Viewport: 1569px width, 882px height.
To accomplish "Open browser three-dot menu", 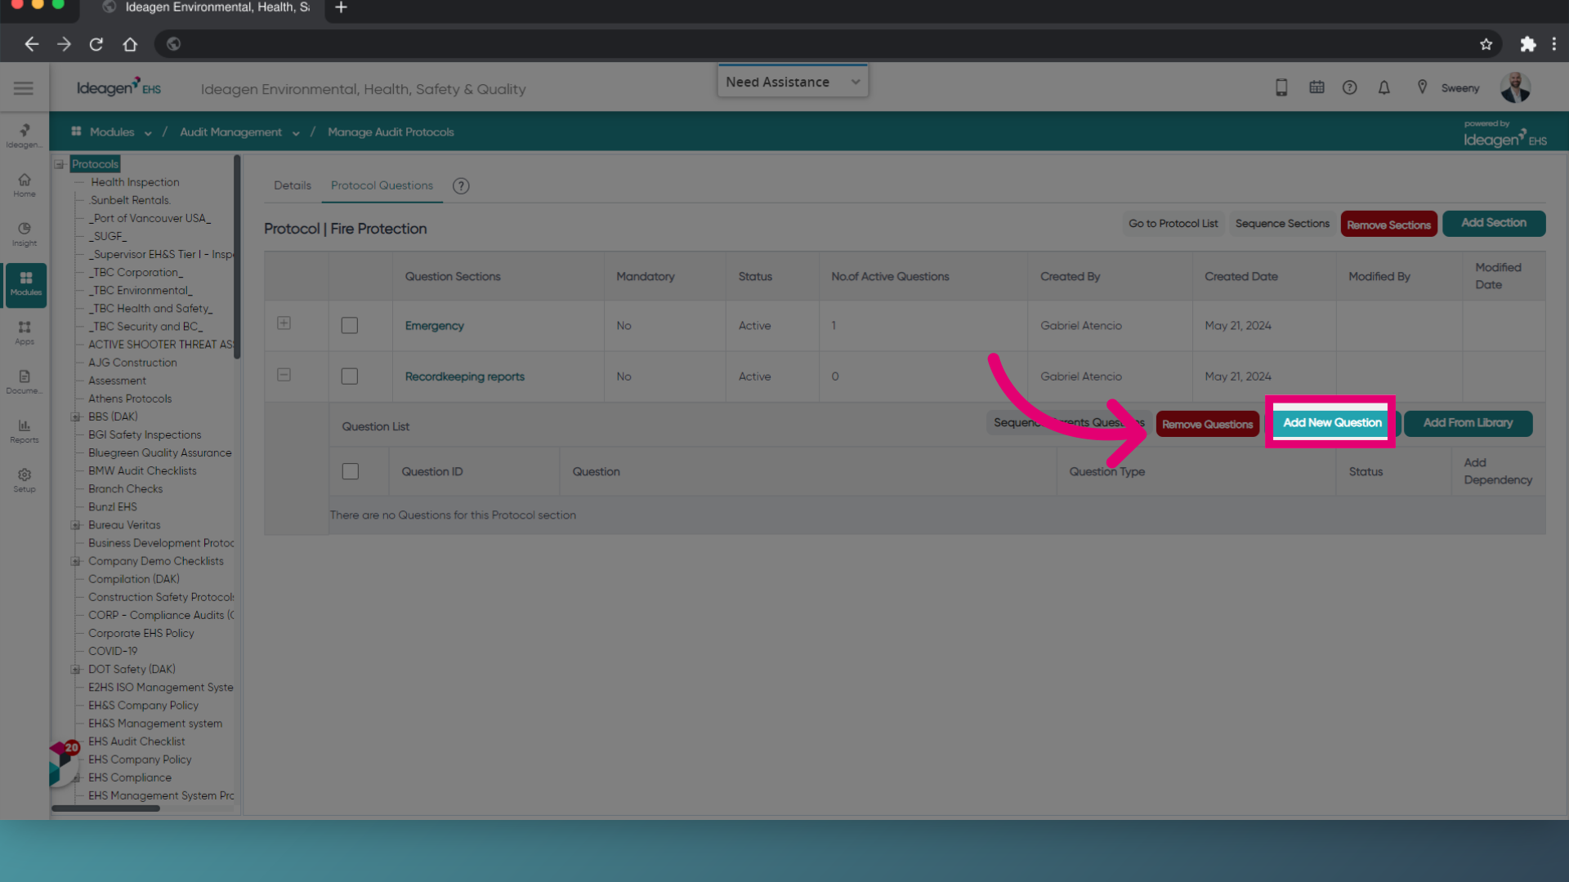I will pos(1554,44).
